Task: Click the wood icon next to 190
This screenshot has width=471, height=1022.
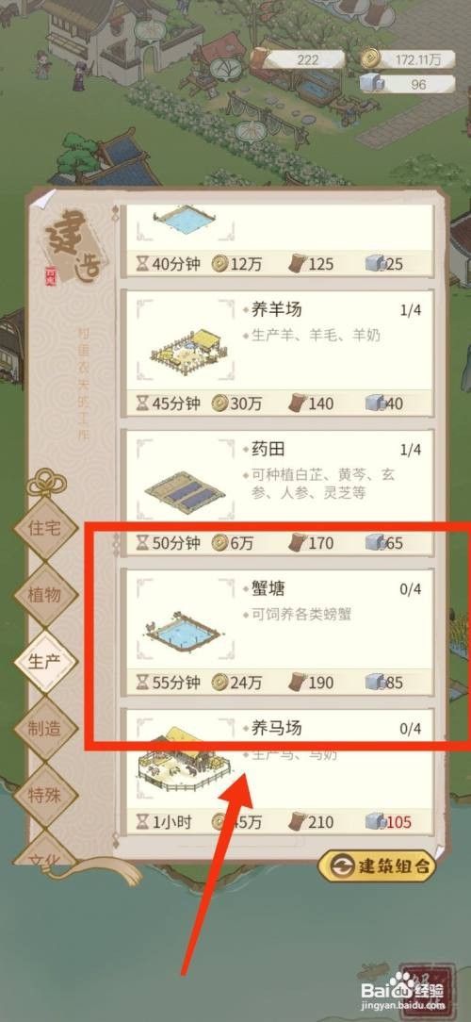Action: click(x=298, y=682)
